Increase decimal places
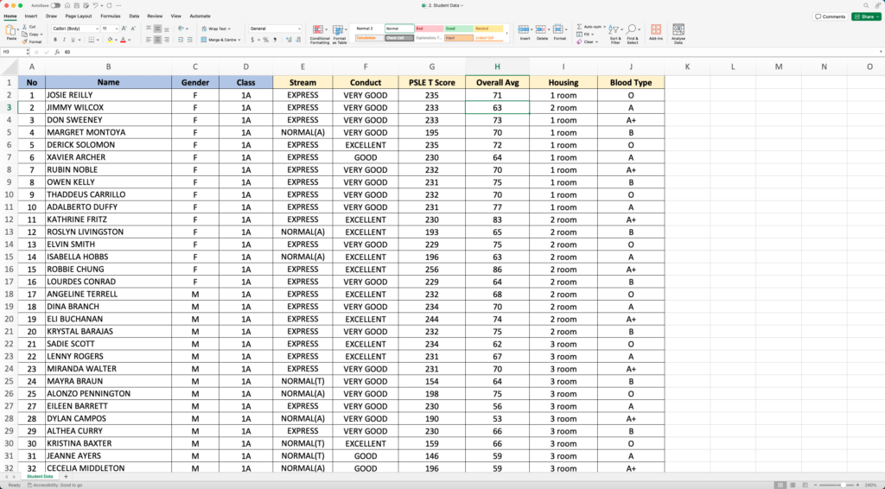This screenshot has height=489, width=885. [289, 40]
